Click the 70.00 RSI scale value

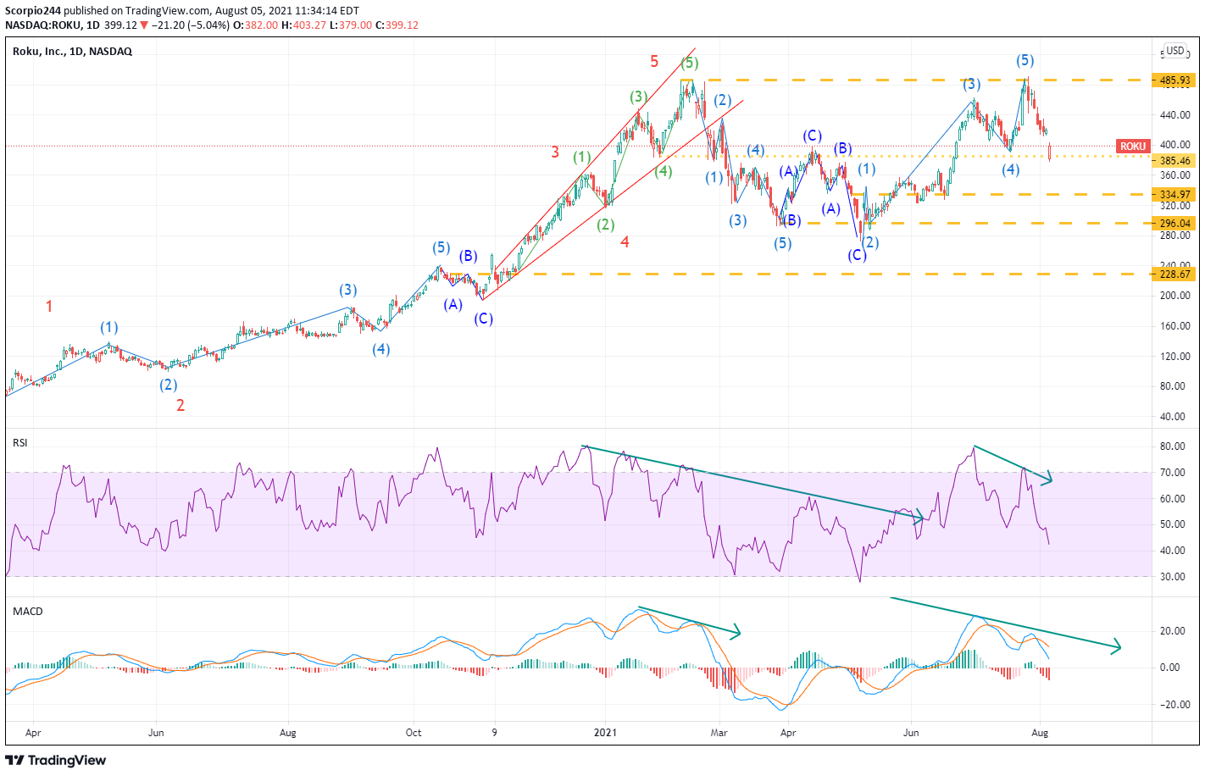[1173, 473]
